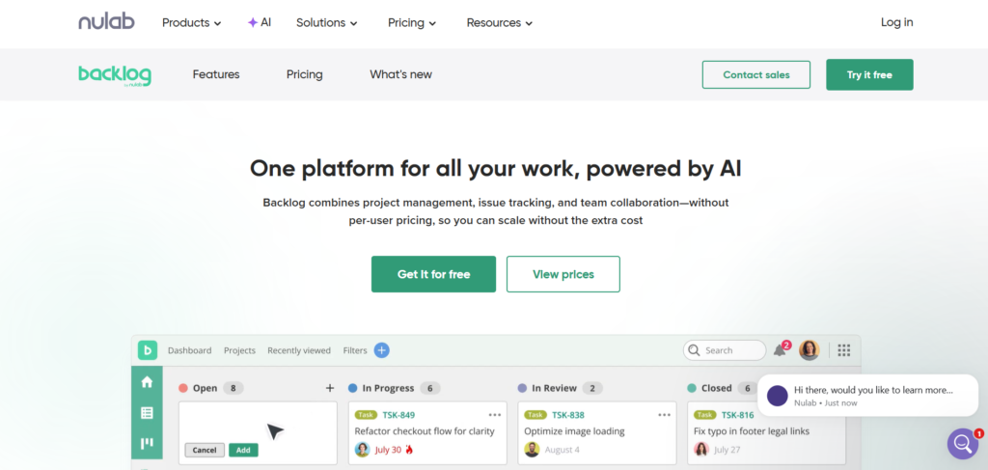This screenshot has height=470, width=988.
Task: Open the apps grid icon
Action: click(x=843, y=350)
